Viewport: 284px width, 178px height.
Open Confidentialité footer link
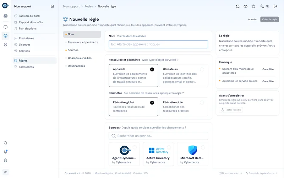(123, 173)
